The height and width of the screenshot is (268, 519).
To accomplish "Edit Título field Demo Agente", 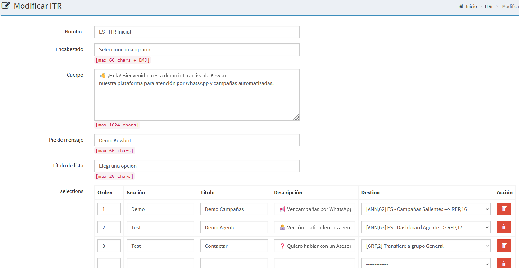I will (234, 227).
